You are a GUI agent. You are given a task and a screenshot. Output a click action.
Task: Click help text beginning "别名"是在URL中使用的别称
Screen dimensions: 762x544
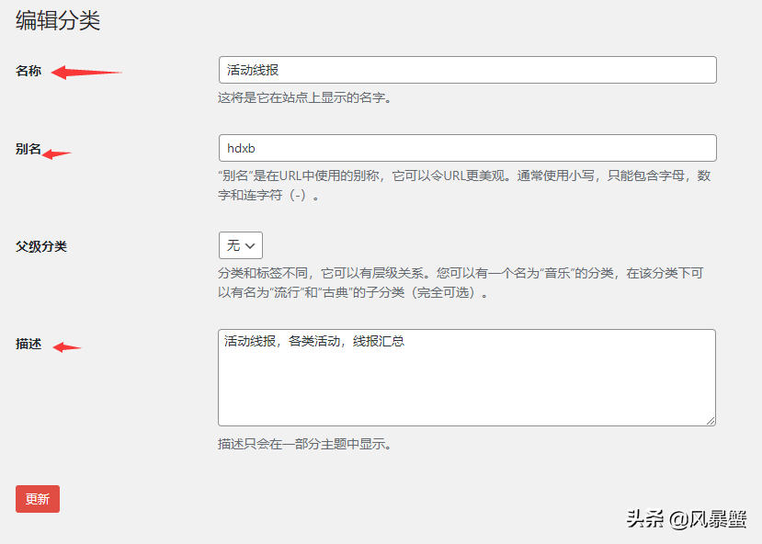pyautogui.click(x=464, y=185)
